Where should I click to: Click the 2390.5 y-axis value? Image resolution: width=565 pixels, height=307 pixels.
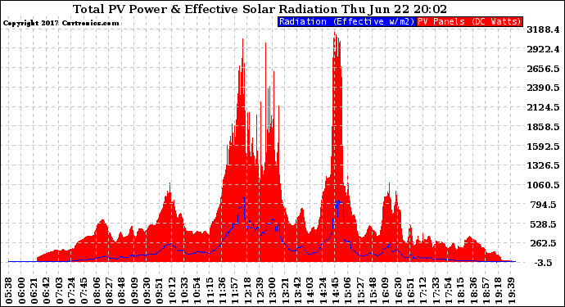coord(543,88)
